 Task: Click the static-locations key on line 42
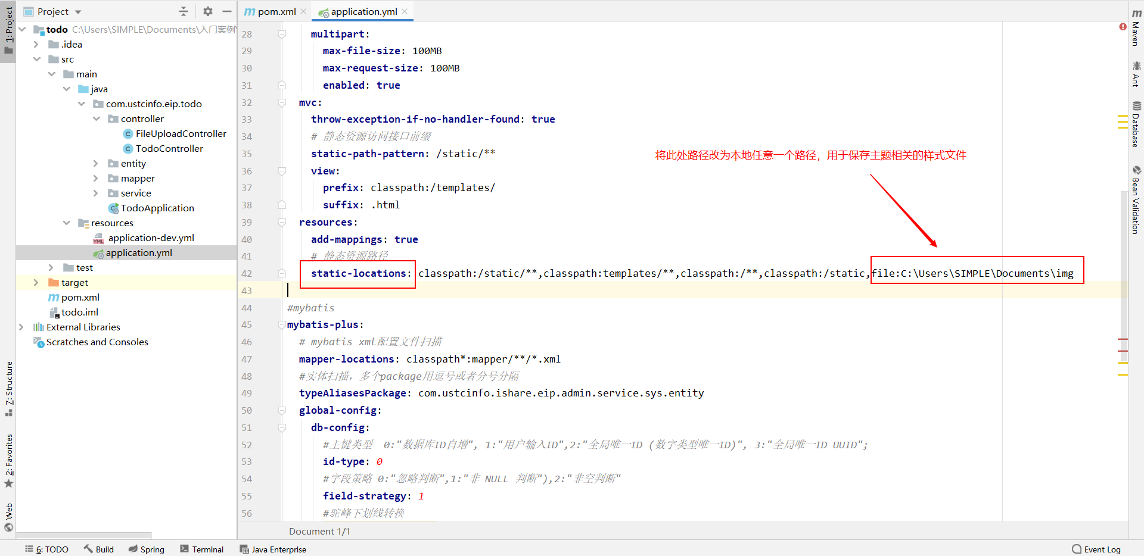click(x=358, y=273)
